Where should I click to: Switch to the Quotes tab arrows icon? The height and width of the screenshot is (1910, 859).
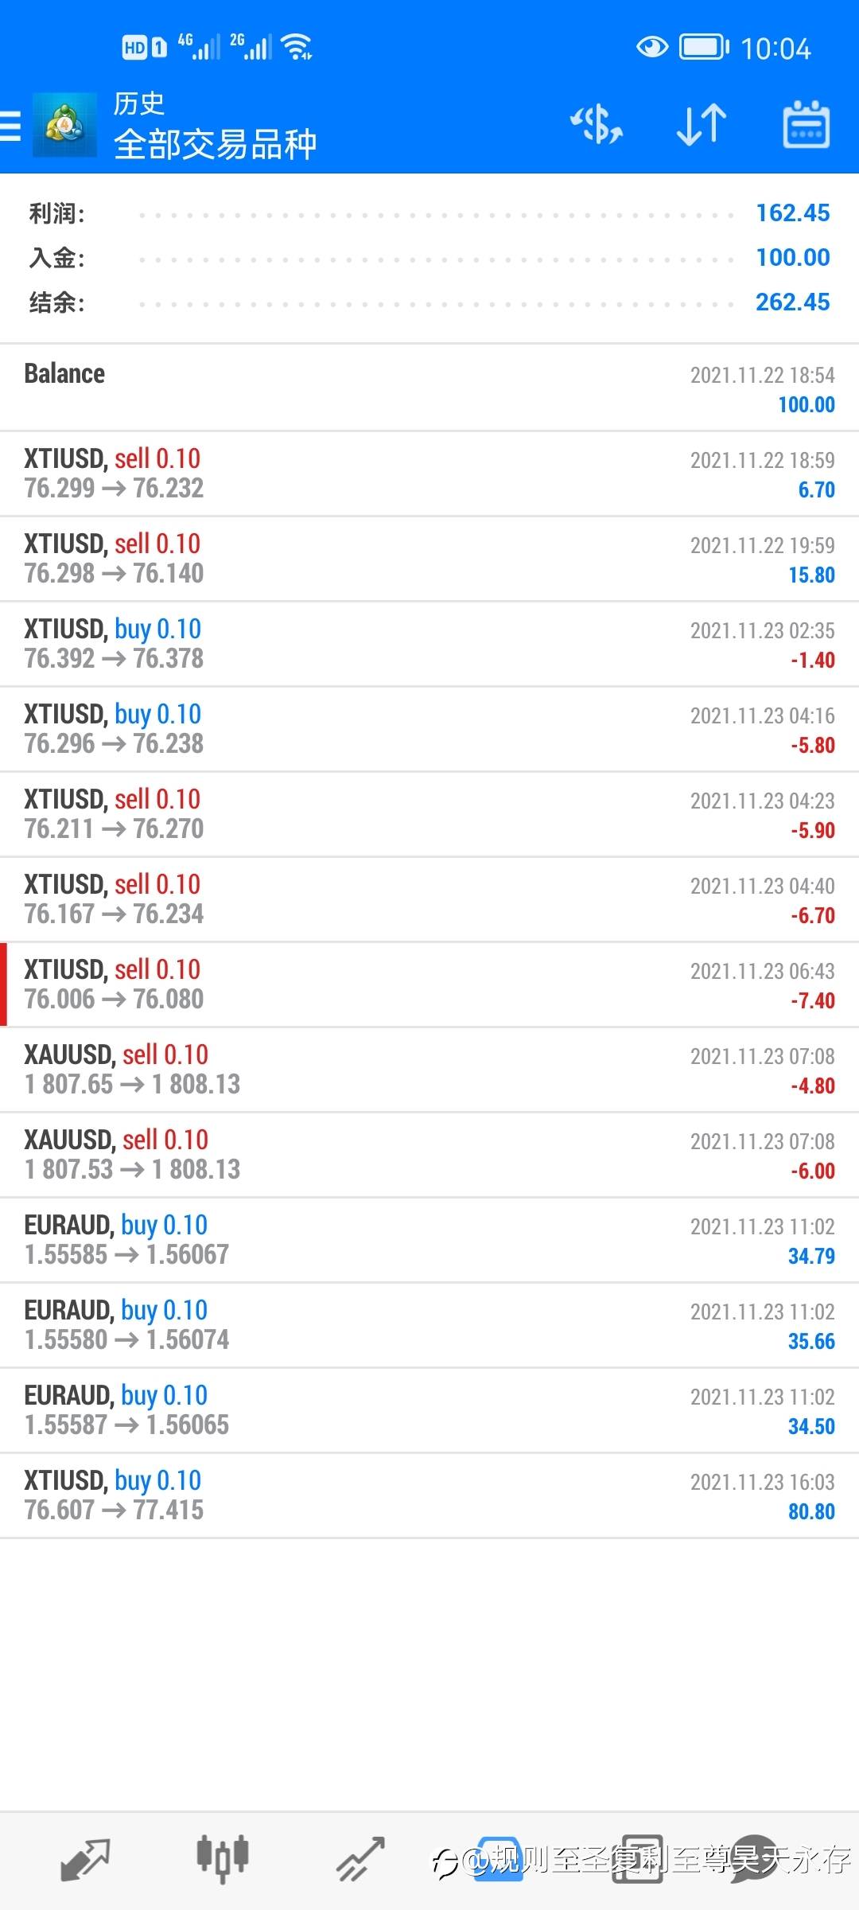pyautogui.click(x=85, y=1859)
